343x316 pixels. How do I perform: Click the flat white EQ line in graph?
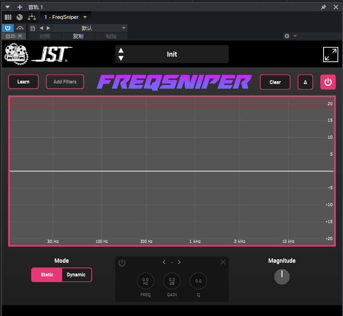tap(171, 171)
